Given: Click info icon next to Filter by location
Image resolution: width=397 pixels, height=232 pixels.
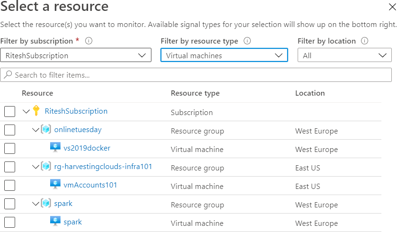Looking at the screenshot, I should pos(364,41).
